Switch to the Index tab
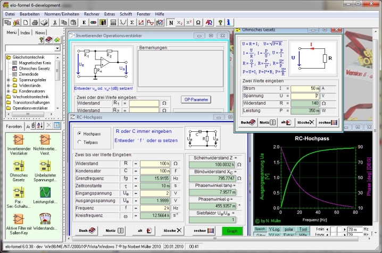 25,33
